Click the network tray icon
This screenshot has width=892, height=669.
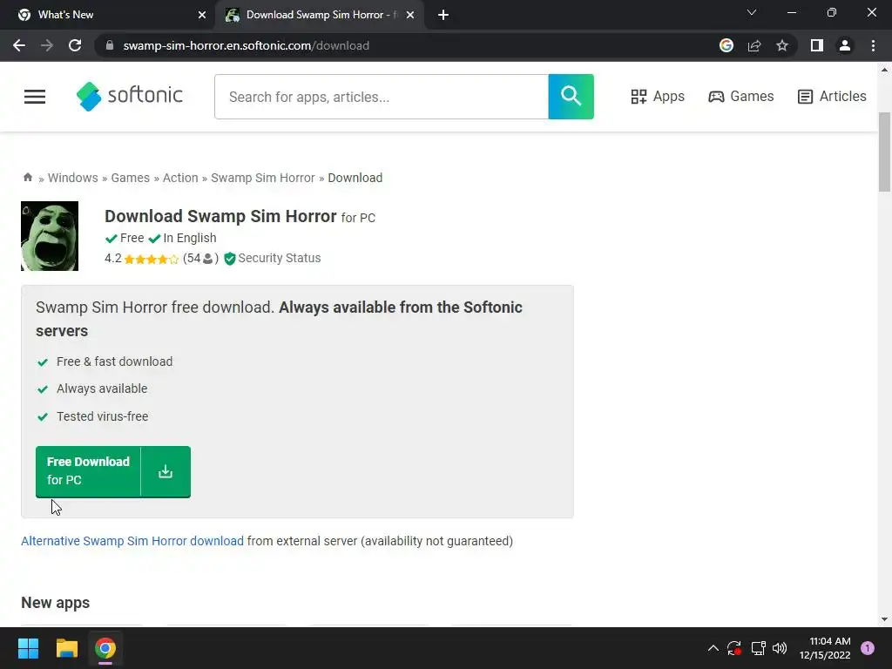coord(759,648)
